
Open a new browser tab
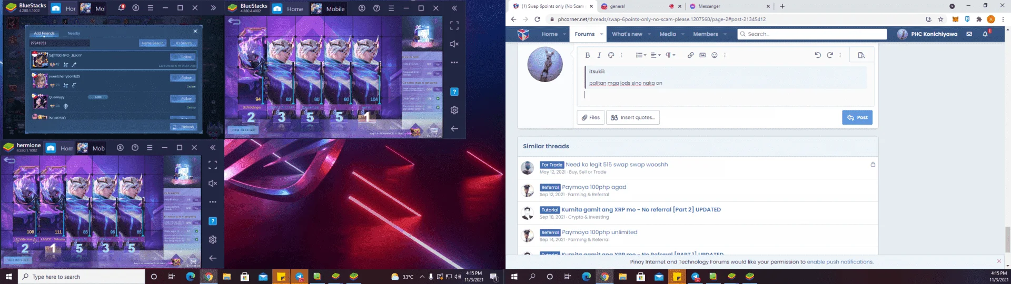pos(782,6)
